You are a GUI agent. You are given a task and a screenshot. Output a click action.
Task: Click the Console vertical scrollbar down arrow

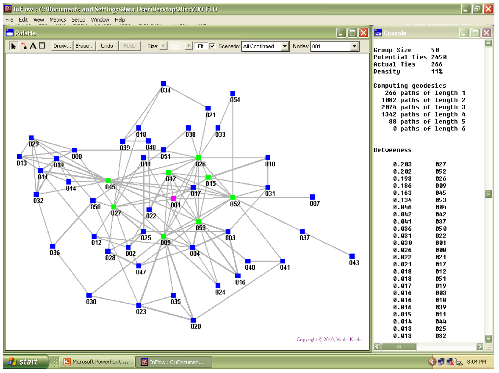(x=488, y=338)
